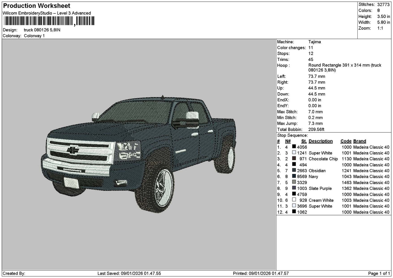Screen dimensions: 393x278
Task: Click the Color changes value 11
Action: coord(311,48)
